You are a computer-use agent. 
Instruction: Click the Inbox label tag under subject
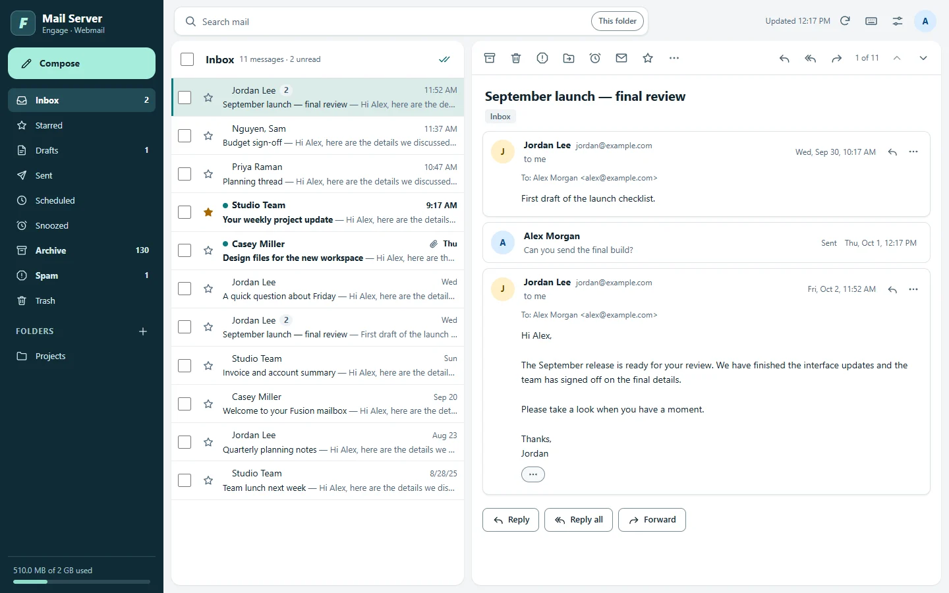pos(500,117)
